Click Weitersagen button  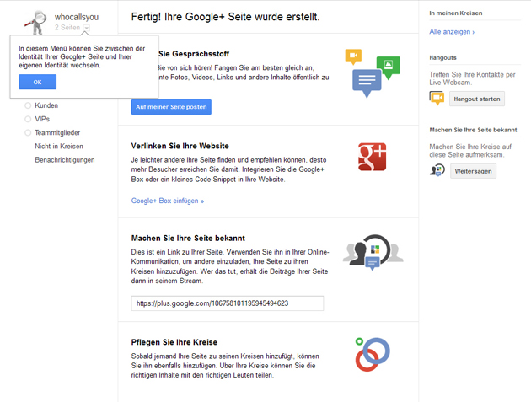(473, 171)
